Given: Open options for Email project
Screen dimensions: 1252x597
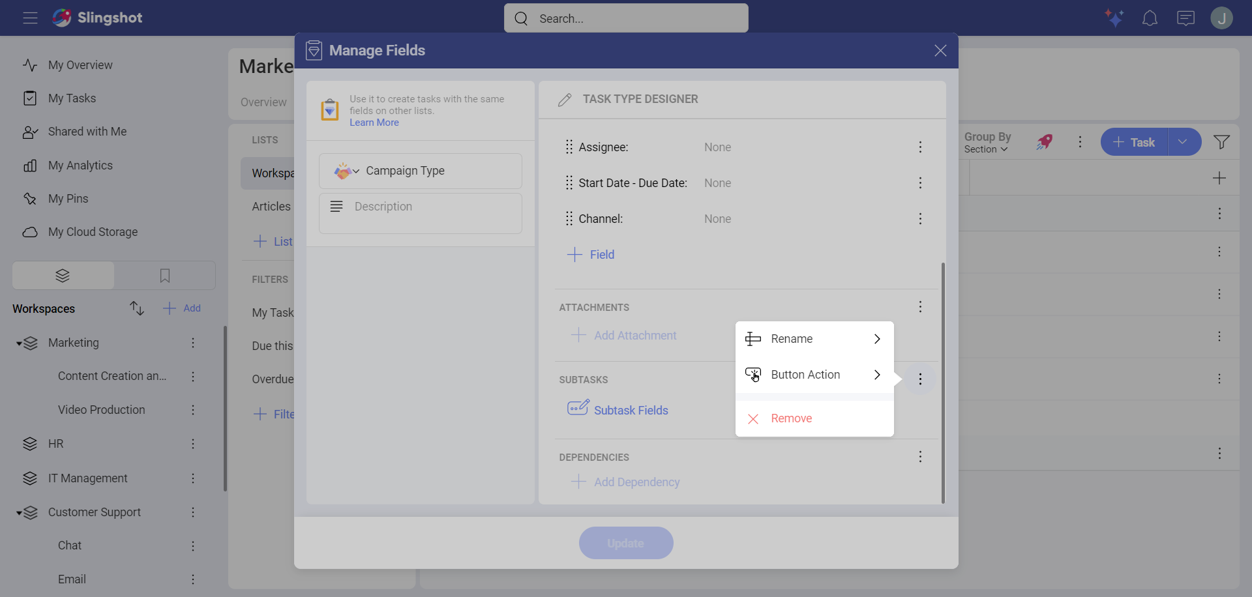Looking at the screenshot, I should click(x=193, y=579).
